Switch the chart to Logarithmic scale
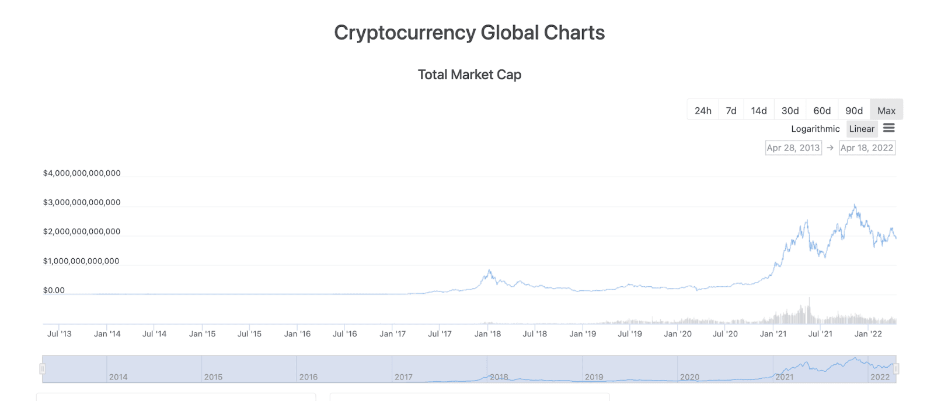This screenshot has width=934, height=401. coord(815,128)
